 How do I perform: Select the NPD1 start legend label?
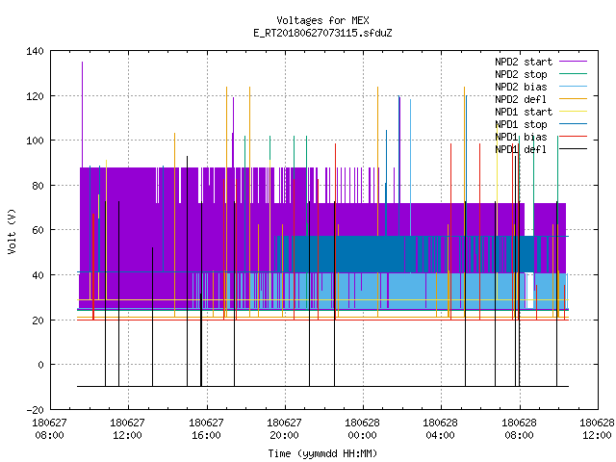tap(524, 112)
